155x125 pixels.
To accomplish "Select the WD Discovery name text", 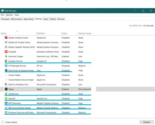I will 15,103.
